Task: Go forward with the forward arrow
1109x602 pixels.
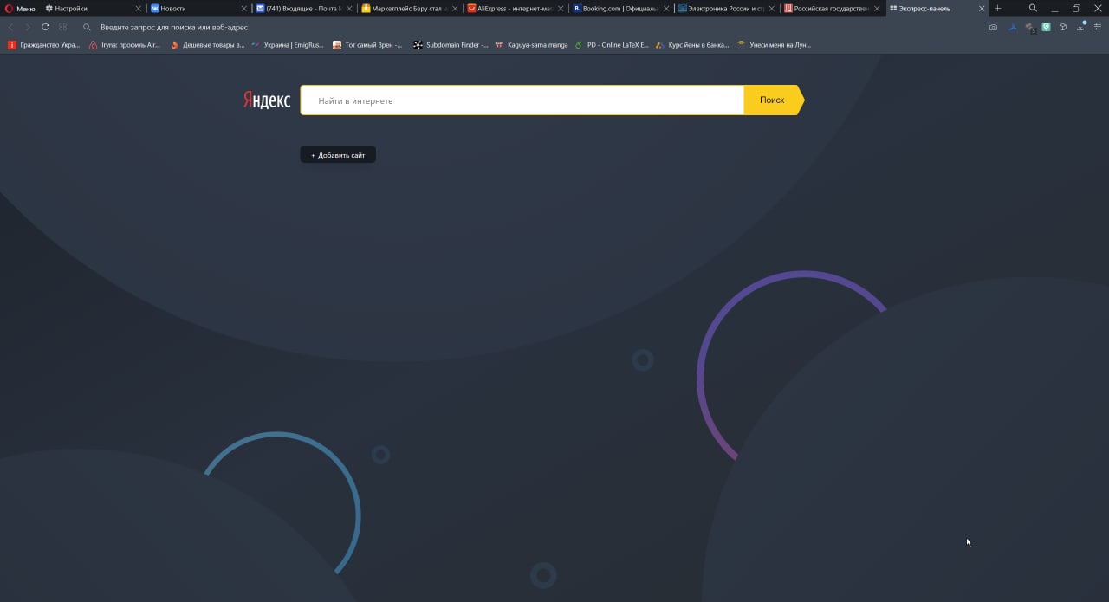Action: 27,27
